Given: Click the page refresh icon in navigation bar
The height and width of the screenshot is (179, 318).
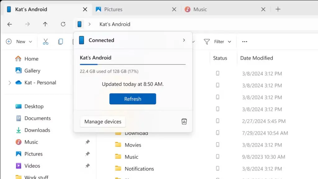Looking at the screenshot, I should click(63, 24).
